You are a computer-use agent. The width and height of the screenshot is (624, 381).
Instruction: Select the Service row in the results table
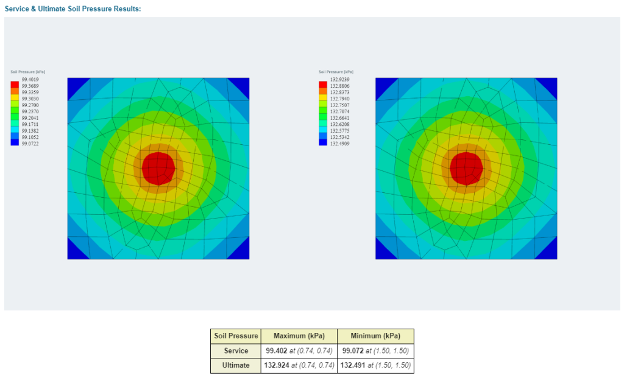click(236, 351)
